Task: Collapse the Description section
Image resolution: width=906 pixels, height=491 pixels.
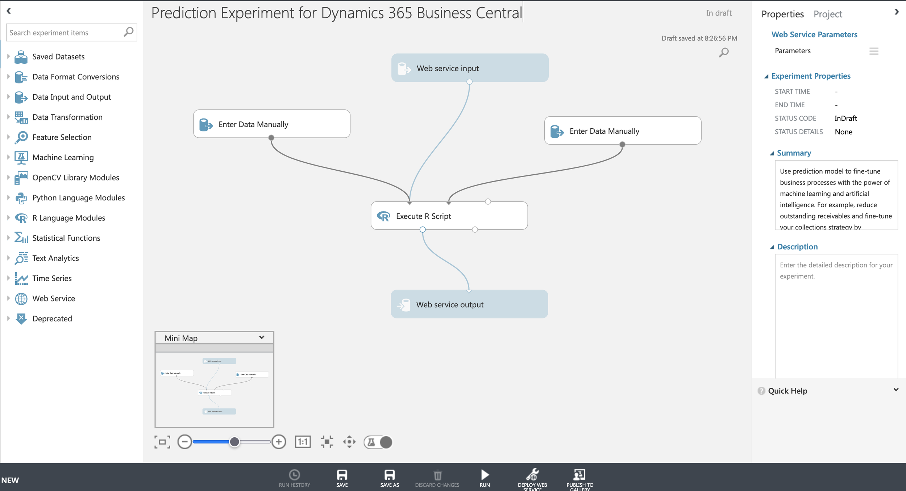Action: 772,247
